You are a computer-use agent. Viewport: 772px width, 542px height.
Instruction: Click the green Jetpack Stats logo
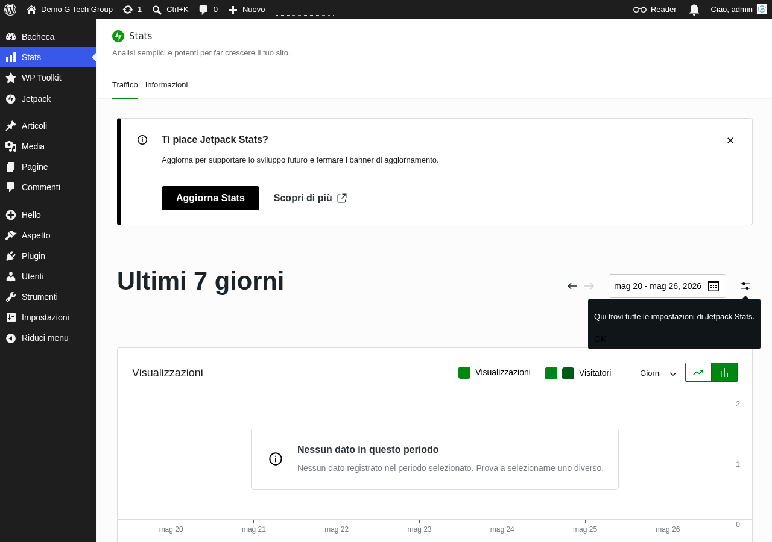pos(118,36)
